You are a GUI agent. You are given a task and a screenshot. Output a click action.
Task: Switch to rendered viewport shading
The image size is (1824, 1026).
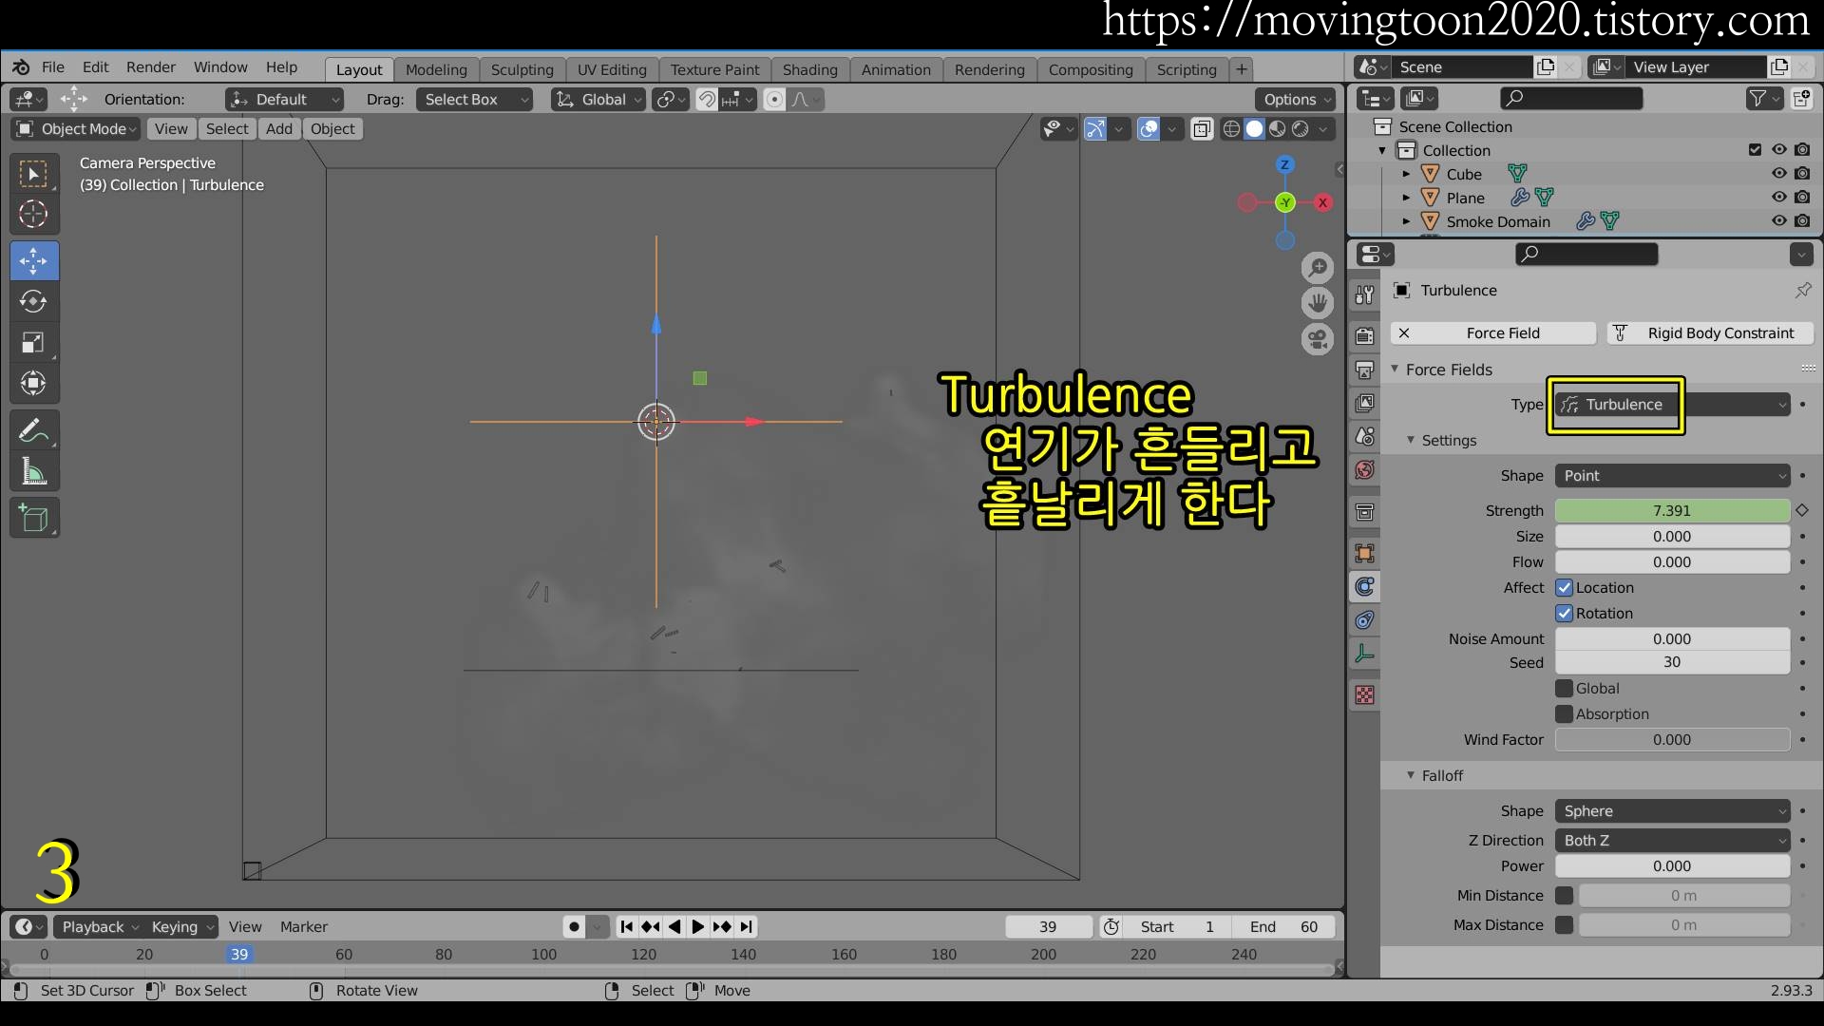click(x=1300, y=129)
